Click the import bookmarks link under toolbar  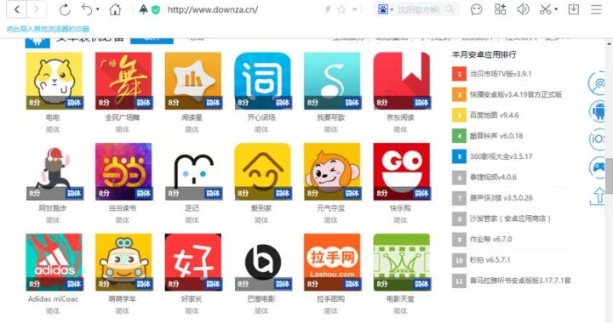(48, 29)
